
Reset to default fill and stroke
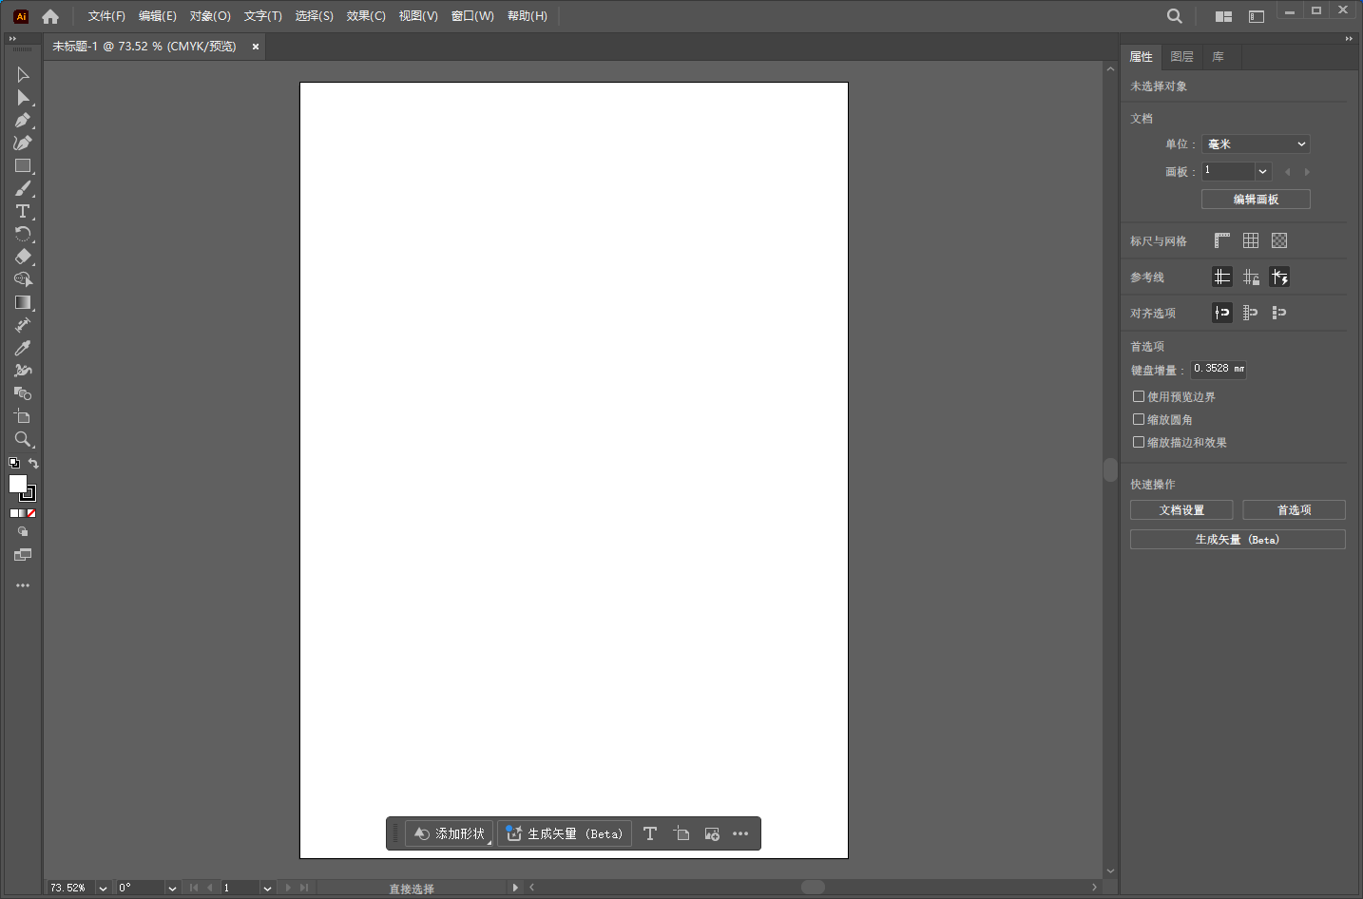tap(14, 463)
